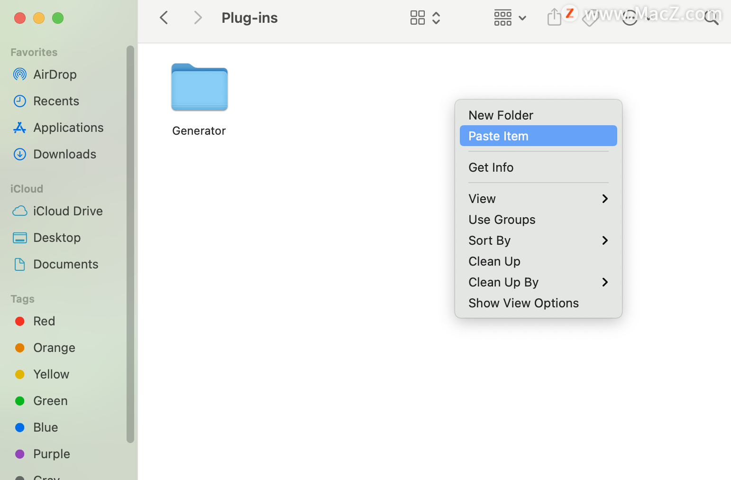Open the Search magnifier icon
This screenshot has height=480, width=731.
click(712, 18)
